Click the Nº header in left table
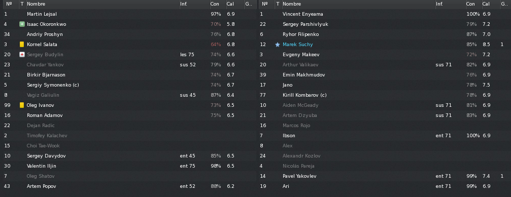Image resolution: width=511 pixels, height=197 pixels. 9,4
